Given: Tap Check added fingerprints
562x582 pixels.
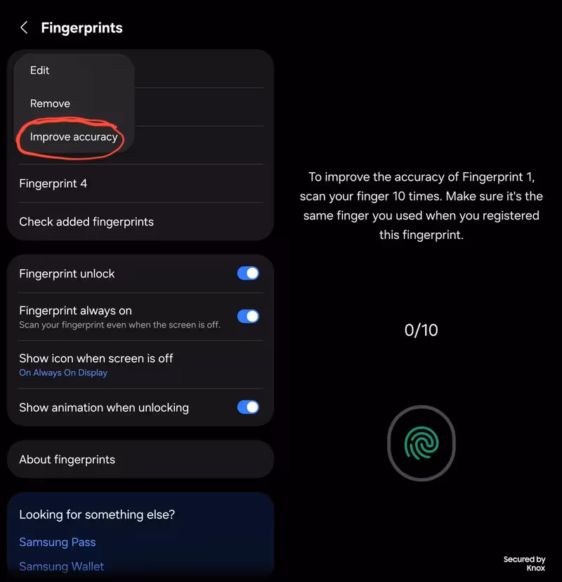Looking at the screenshot, I should click(x=140, y=222).
